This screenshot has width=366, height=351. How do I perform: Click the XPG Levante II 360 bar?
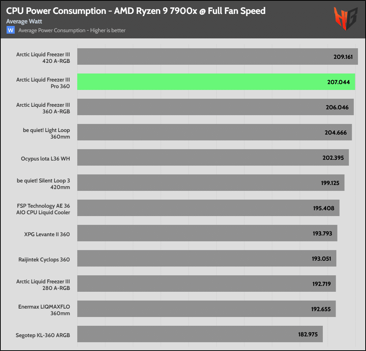coord(207,233)
